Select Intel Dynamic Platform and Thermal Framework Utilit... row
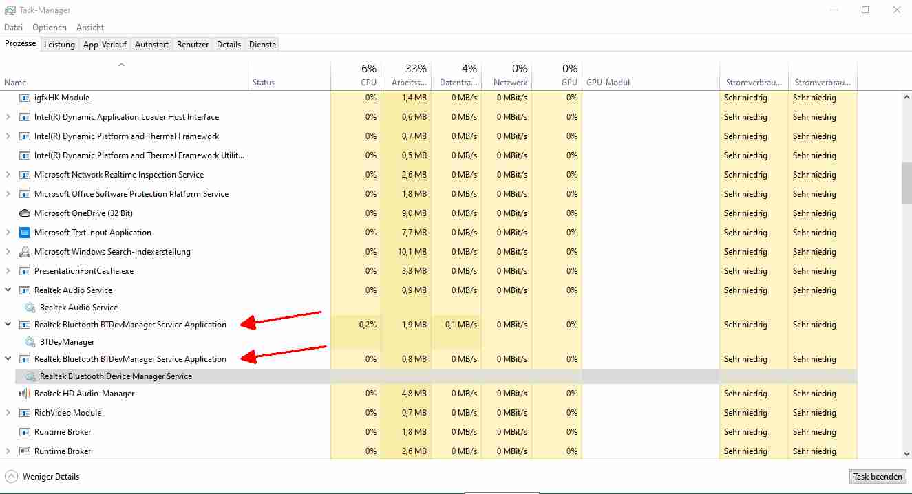 (x=429, y=155)
